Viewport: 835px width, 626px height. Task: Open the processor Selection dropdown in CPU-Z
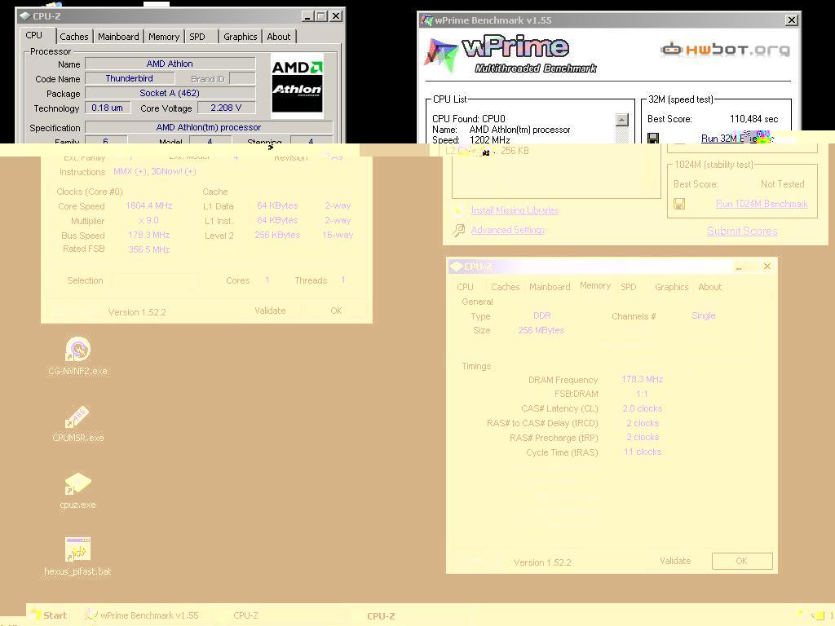tap(155, 280)
